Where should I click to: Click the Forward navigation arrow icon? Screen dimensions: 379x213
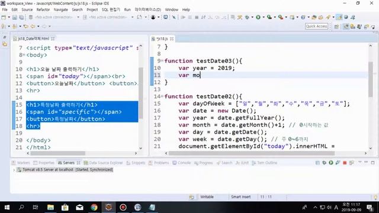click(44, 26)
